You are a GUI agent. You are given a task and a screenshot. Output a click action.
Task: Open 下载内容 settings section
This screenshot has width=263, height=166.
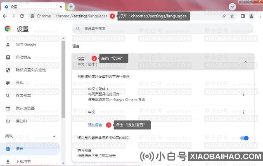pos(23,161)
